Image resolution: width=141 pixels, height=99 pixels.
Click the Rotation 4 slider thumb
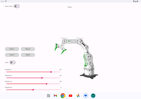(33, 90)
